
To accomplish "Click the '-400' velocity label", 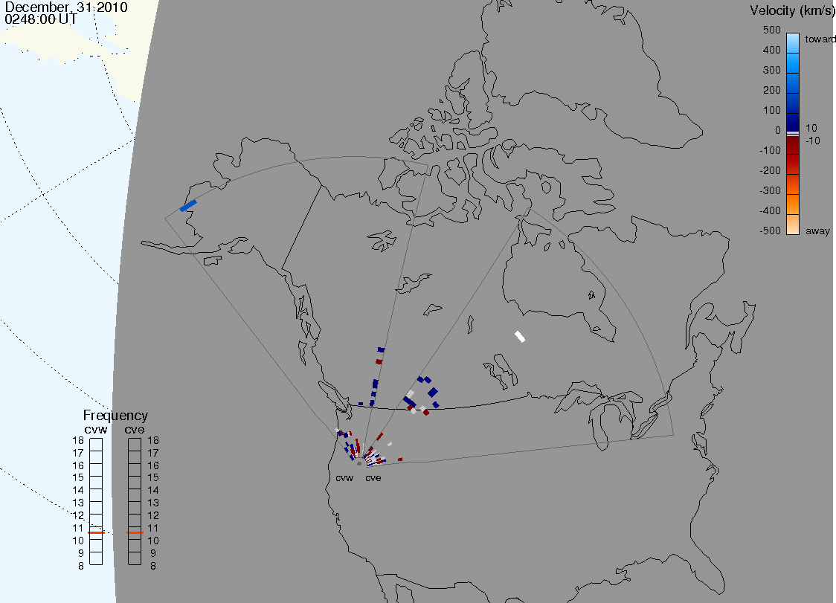I will point(770,210).
